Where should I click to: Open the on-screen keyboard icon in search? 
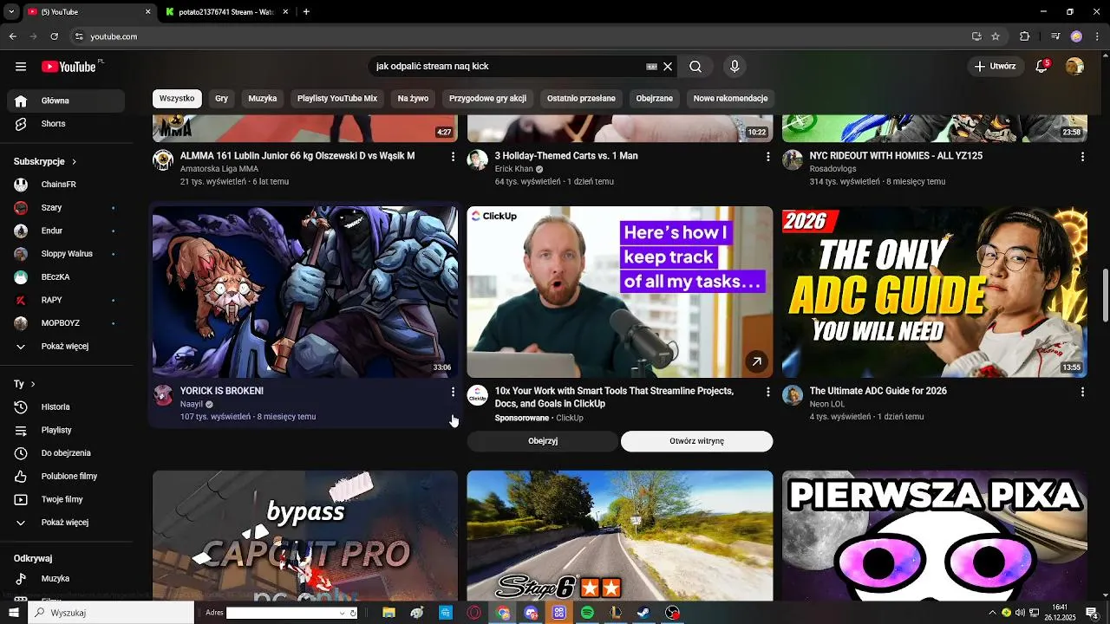pos(651,67)
